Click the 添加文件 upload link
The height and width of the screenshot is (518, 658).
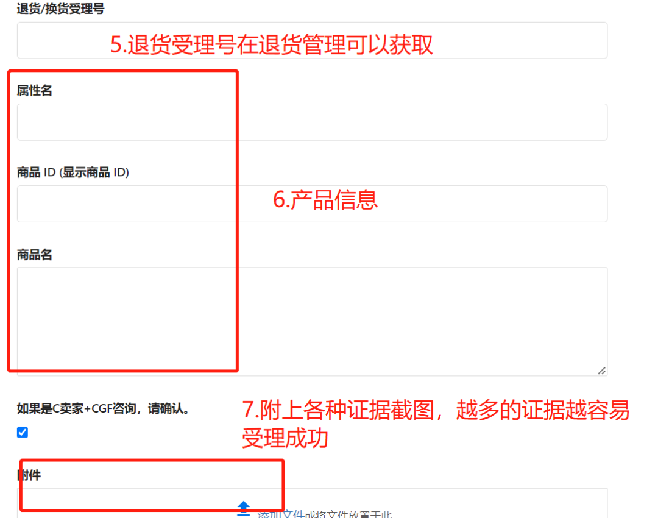pos(281,514)
